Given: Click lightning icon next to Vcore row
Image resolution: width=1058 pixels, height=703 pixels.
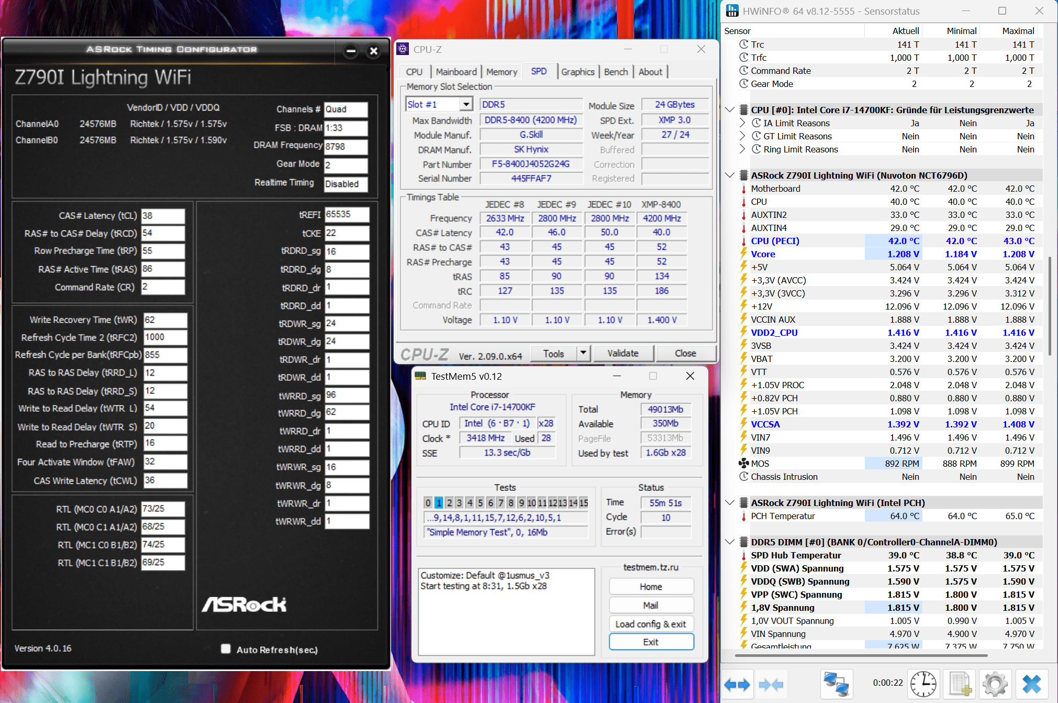Looking at the screenshot, I should coord(743,254).
